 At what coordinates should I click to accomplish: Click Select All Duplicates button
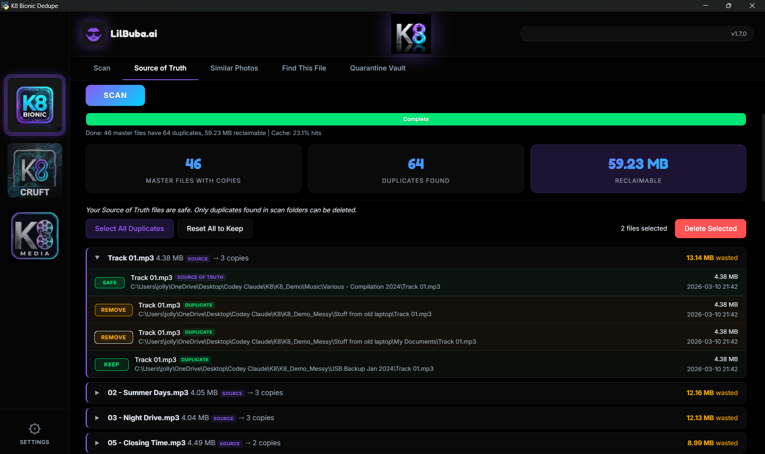point(129,229)
